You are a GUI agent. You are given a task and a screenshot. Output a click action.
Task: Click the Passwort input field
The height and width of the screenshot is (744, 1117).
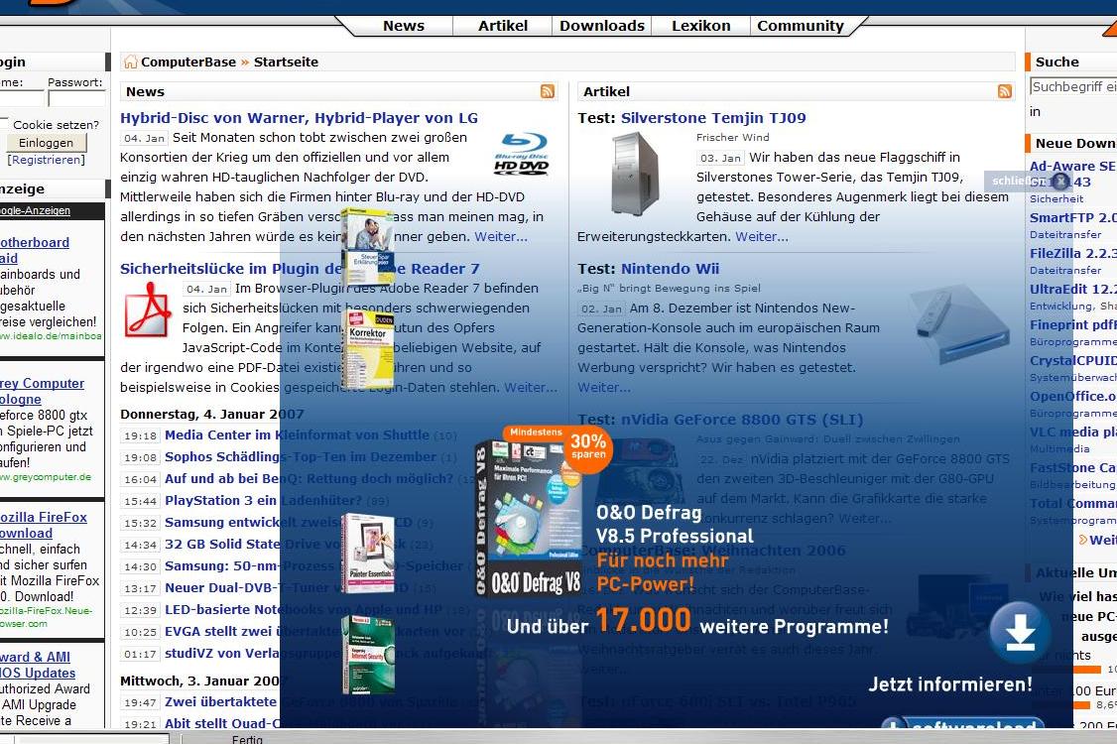click(76, 98)
